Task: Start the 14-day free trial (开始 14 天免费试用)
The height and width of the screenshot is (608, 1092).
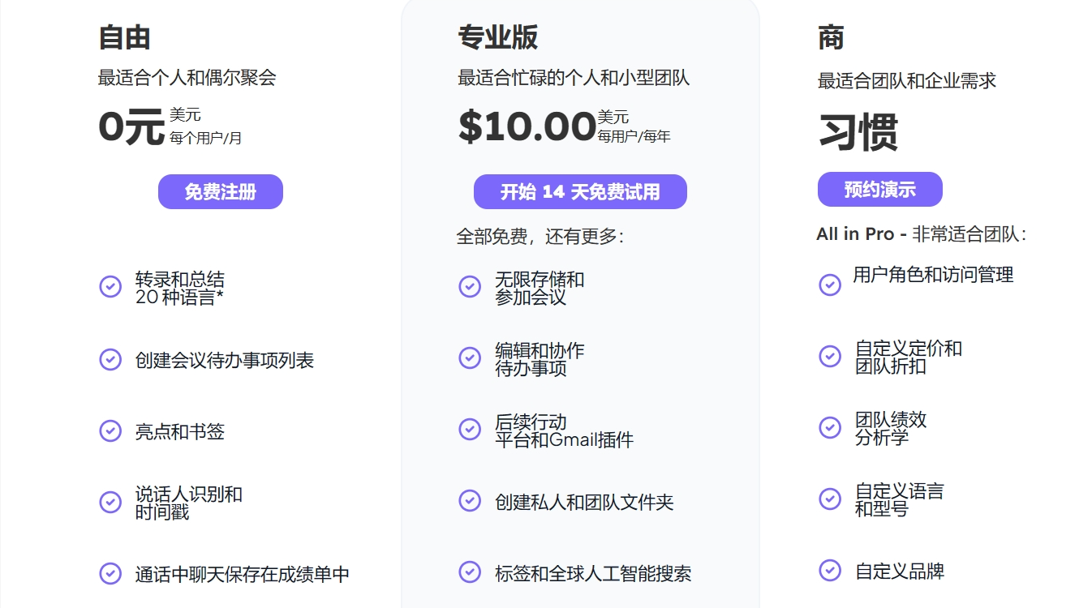Action: (x=580, y=192)
